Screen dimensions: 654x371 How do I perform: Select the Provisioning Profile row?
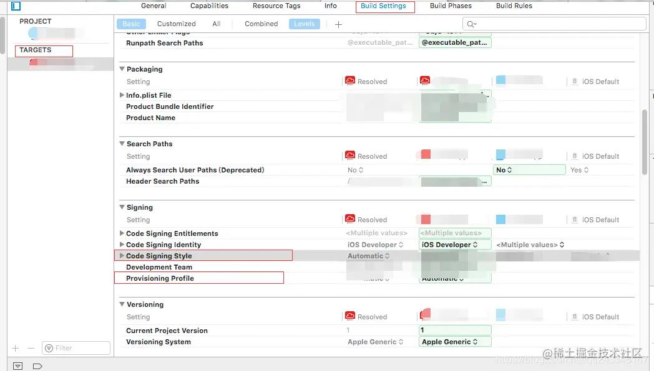coord(377,278)
